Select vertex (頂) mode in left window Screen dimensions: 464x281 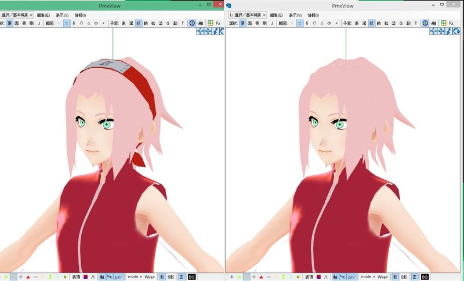pyautogui.click(x=10, y=23)
